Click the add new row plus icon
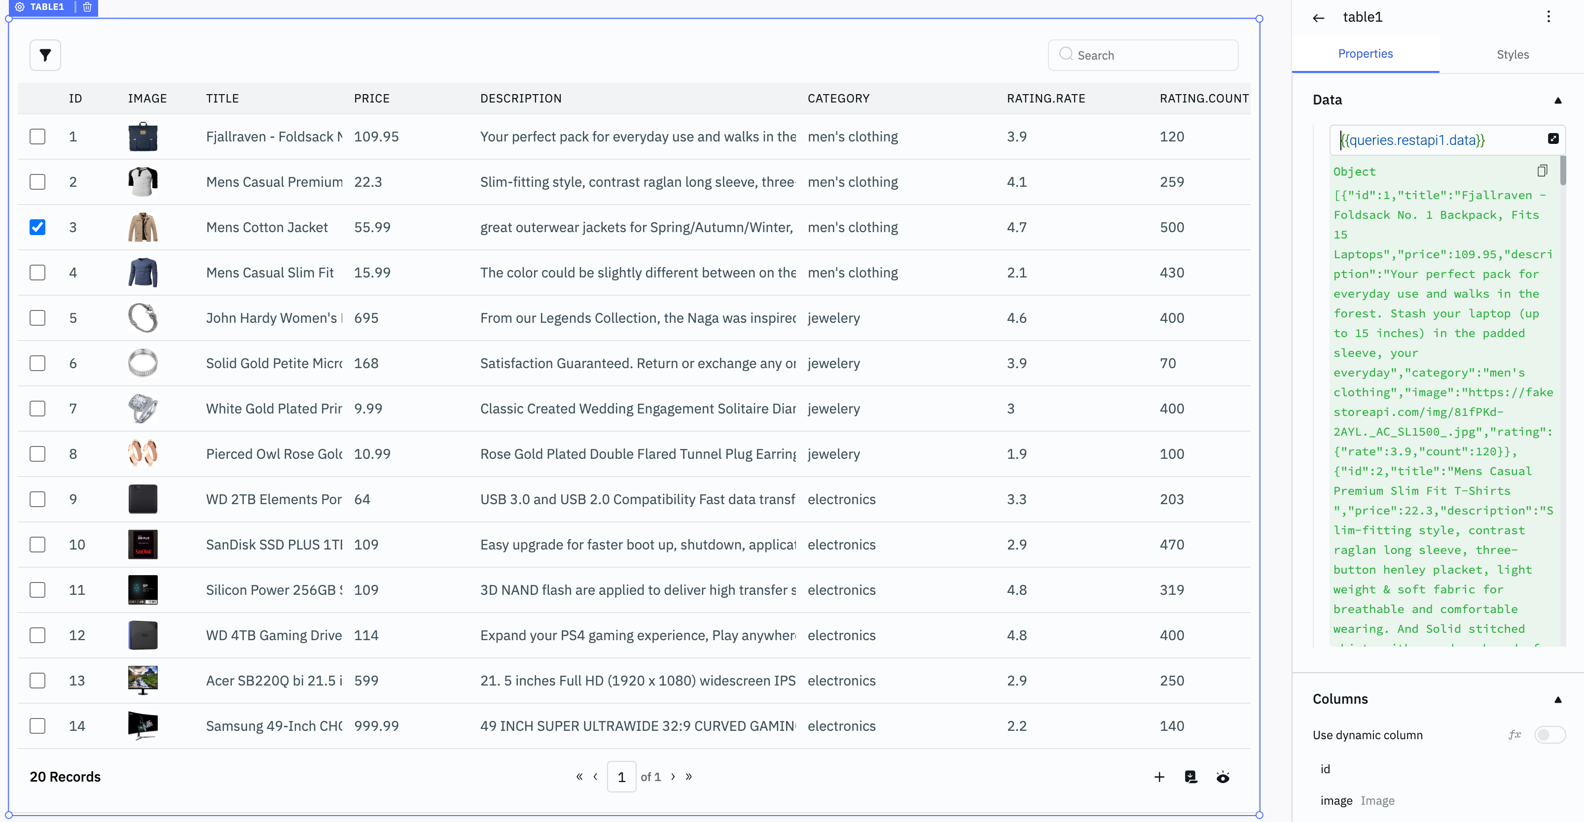This screenshot has width=1584, height=822. [1159, 777]
